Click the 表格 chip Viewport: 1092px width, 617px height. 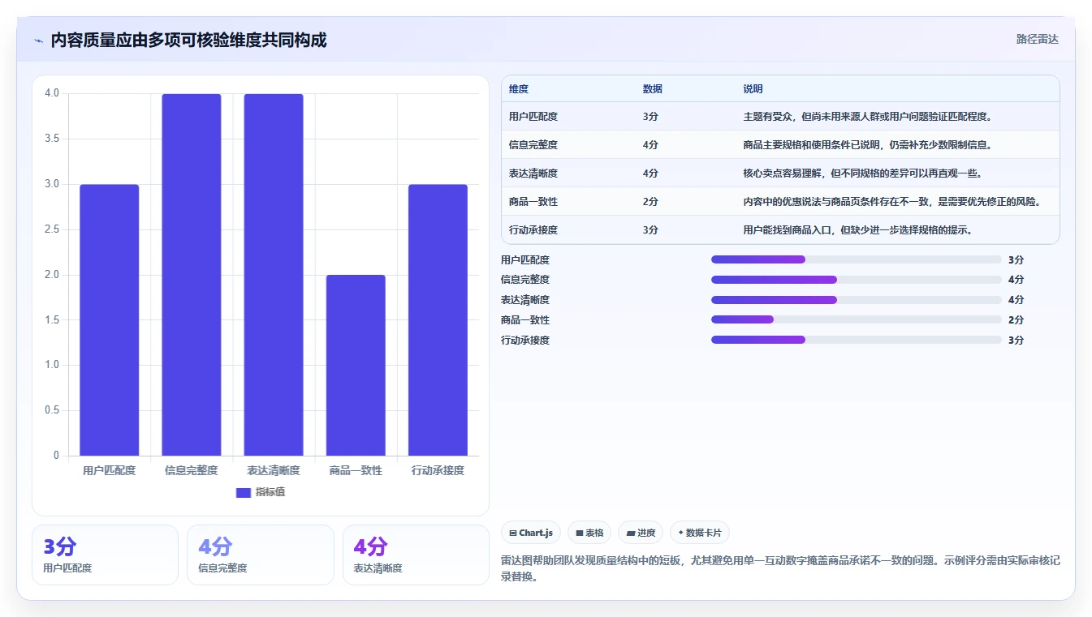589,533
